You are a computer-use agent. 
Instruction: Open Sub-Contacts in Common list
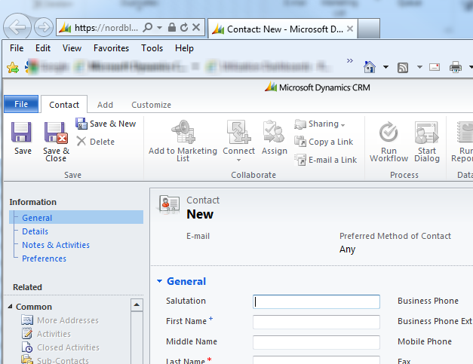pyautogui.click(x=63, y=360)
